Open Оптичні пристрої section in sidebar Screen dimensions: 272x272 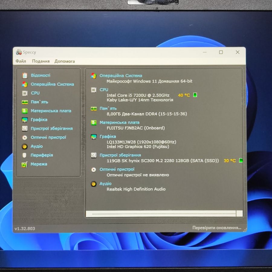click(48, 138)
